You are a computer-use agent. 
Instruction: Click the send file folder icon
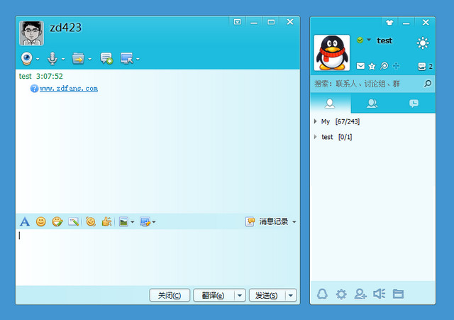coord(78,57)
